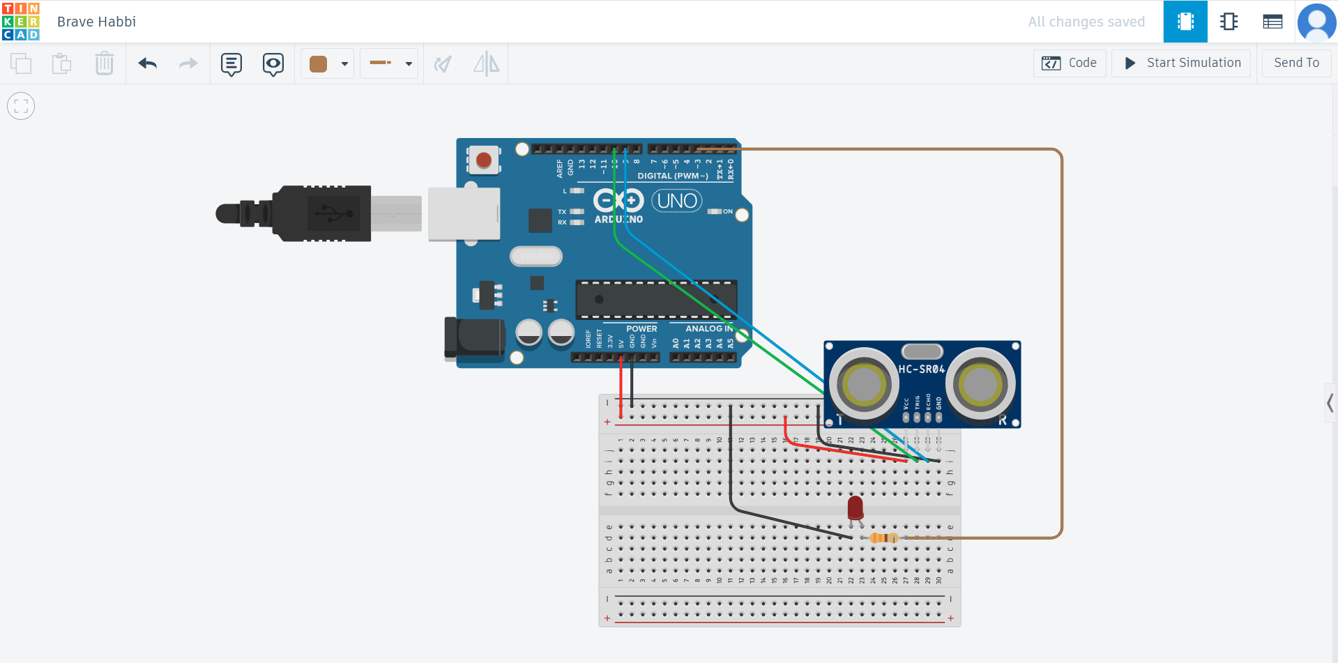Viewport: 1338px width, 663px height.
Task: Select the resistor on the breadboard
Action: [x=883, y=538]
